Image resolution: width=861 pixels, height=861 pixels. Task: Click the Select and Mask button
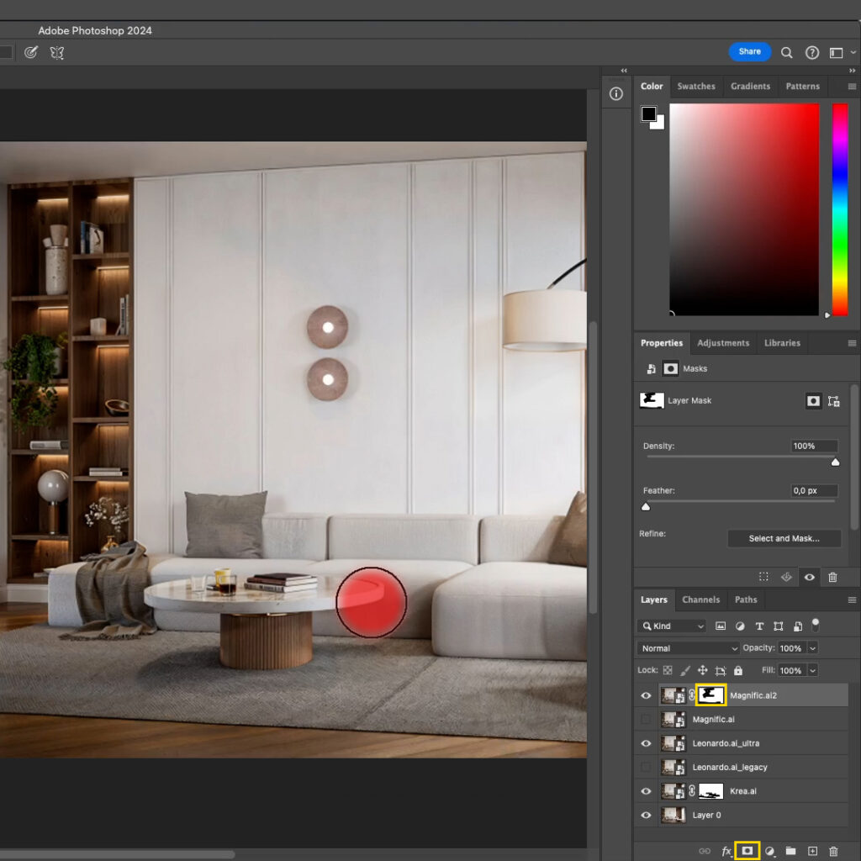click(x=784, y=538)
